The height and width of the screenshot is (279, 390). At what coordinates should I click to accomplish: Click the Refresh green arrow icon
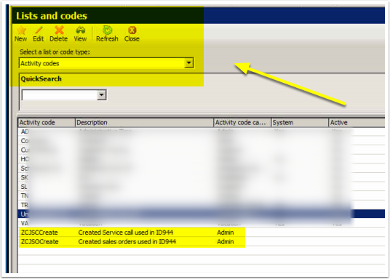107,31
